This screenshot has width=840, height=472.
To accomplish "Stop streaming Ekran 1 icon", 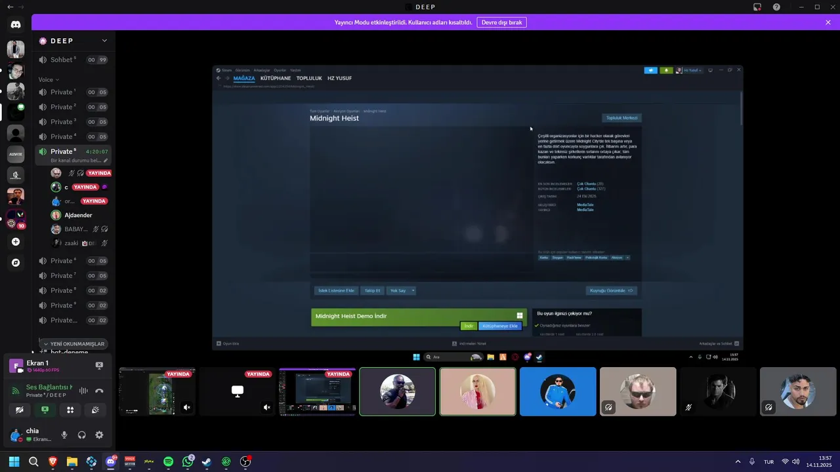I will (x=99, y=365).
